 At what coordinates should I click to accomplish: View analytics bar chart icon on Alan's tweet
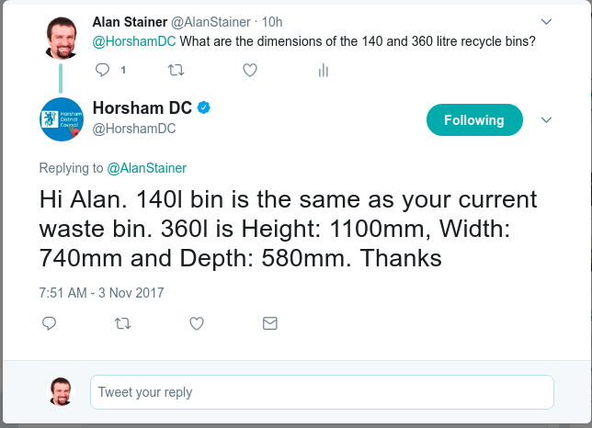324,70
